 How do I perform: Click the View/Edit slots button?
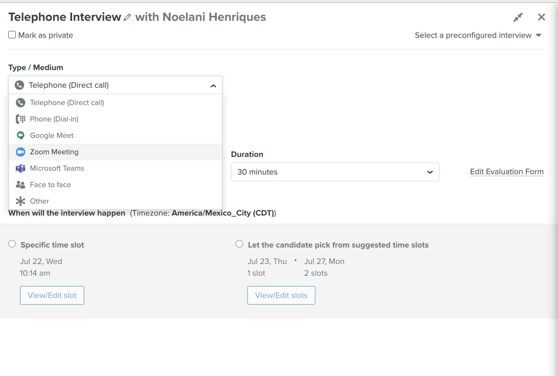tap(281, 295)
